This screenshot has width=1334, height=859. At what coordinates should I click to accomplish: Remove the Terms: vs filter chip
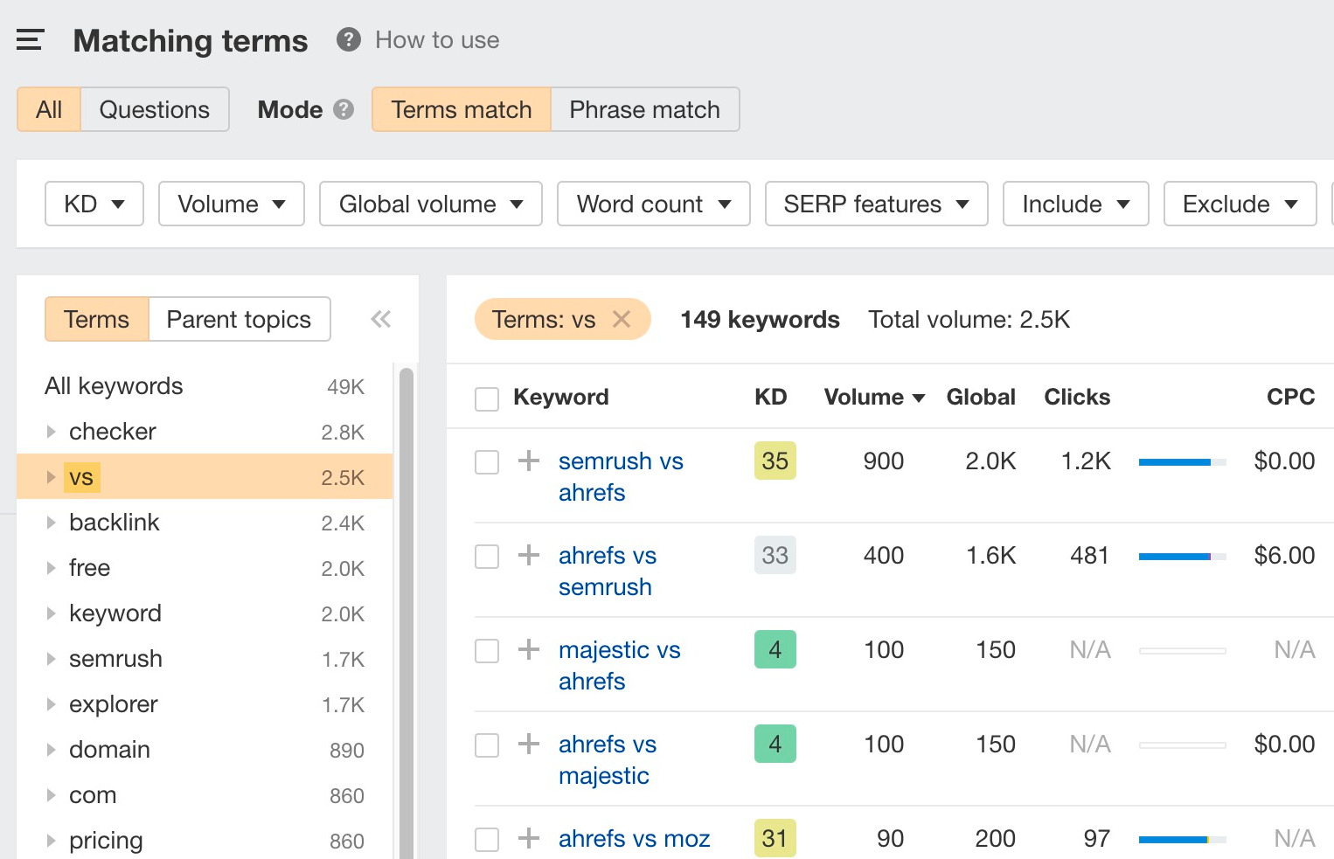point(622,320)
